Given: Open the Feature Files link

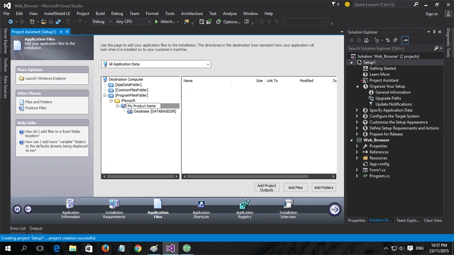Looking at the screenshot, I should click(35, 108).
